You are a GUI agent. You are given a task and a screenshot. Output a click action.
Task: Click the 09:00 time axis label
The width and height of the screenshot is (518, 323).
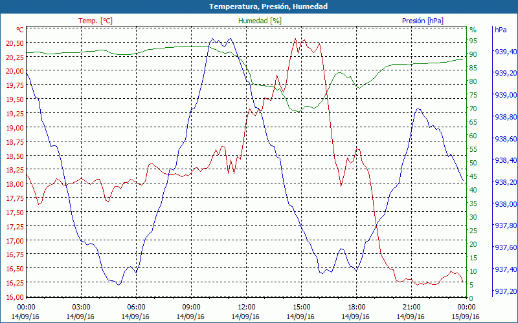coord(191,307)
